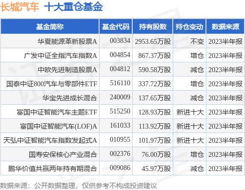
Task: Click 减仓 in the 华宝先进成长 row
Action: coord(197,98)
